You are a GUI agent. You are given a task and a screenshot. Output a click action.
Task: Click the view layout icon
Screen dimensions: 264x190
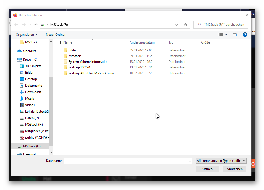[x=220, y=35]
